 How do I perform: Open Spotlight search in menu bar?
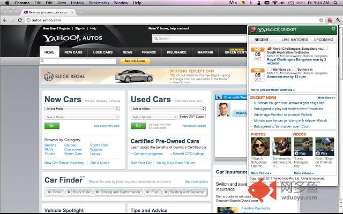pos(335,3)
